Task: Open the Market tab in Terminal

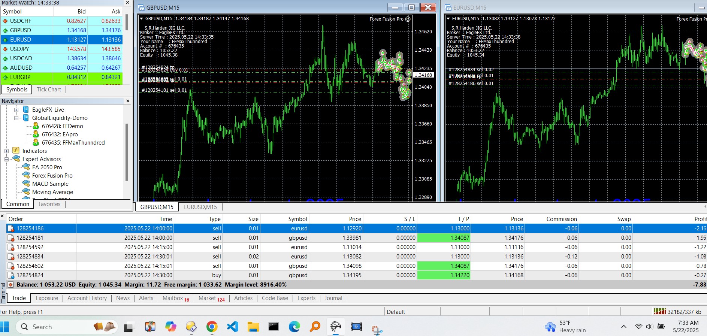Action: coord(212,298)
